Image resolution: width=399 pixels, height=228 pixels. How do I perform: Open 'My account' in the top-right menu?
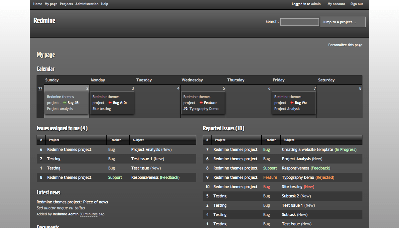pos(336,4)
